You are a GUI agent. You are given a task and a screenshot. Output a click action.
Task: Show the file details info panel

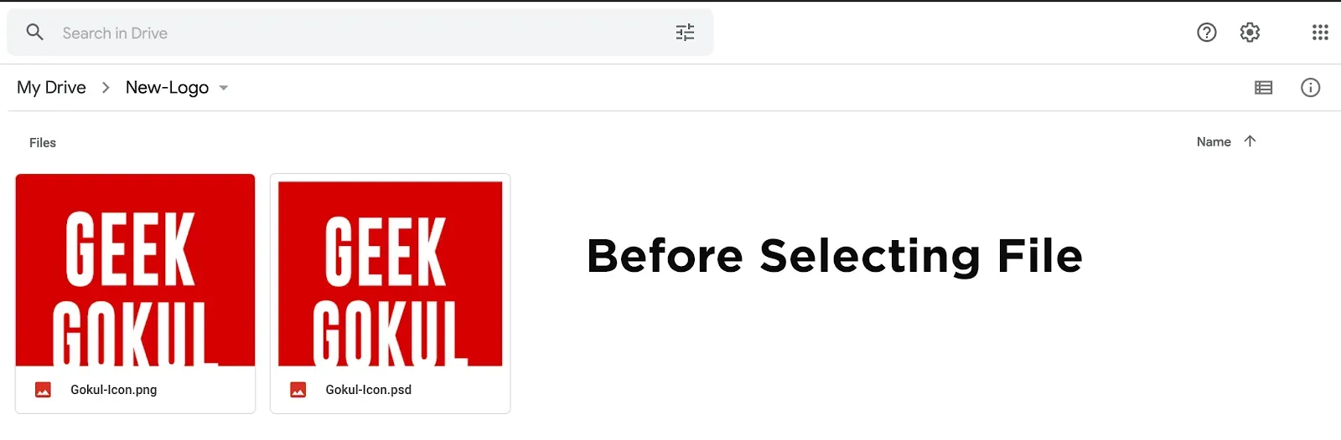[1310, 88]
